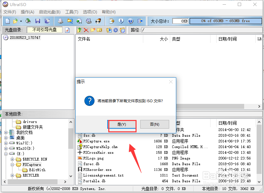The image size is (264, 193).
Task: Expand the $RECYCLE.BIN folder node
Action: point(12,159)
